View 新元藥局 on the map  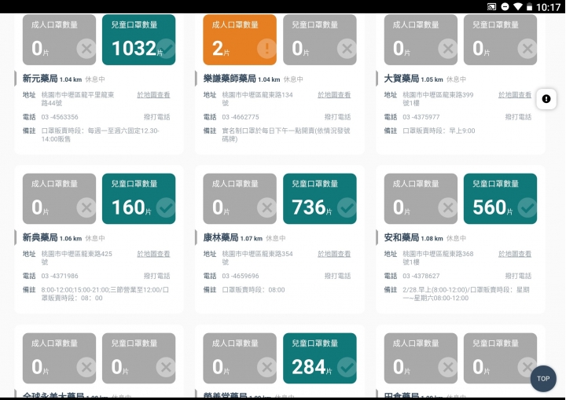[153, 94]
